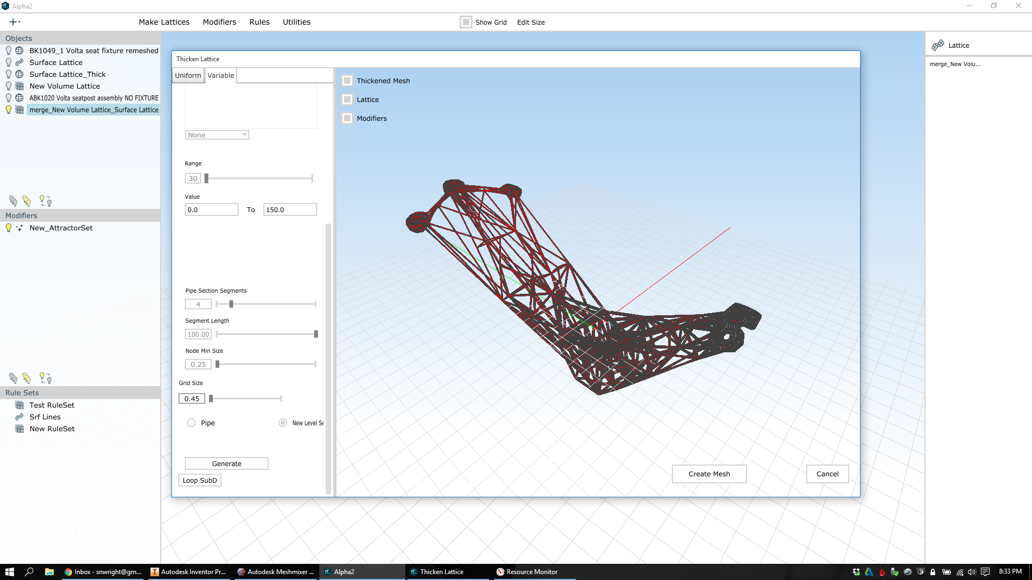Click Generate button
The image size is (1032, 580).
pos(227,463)
